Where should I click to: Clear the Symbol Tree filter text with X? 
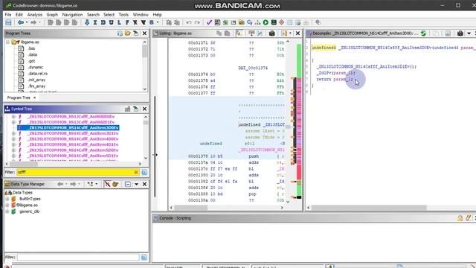click(135, 172)
